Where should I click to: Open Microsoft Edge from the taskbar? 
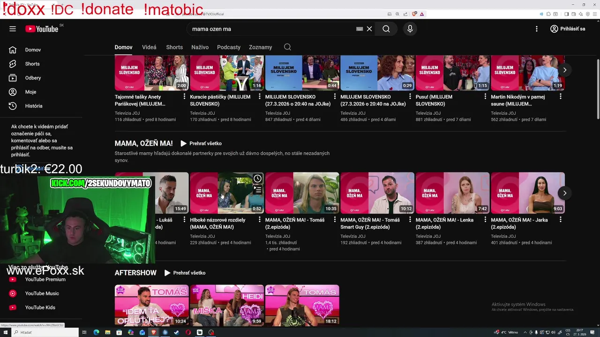tap(96, 332)
